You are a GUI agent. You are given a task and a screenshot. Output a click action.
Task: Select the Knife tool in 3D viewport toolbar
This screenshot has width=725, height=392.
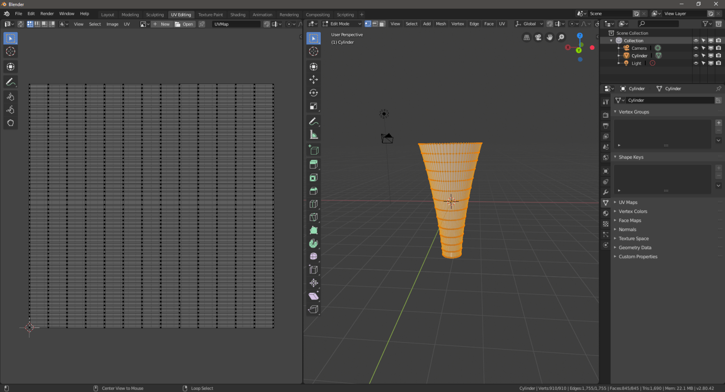click(x=313, y=217)
